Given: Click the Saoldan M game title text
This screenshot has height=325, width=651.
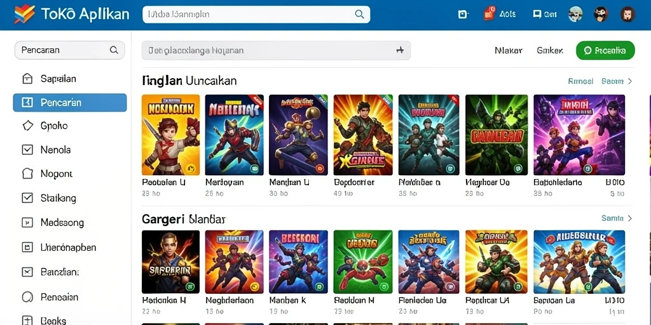Looking at the screenshot, I should (354, 300).
